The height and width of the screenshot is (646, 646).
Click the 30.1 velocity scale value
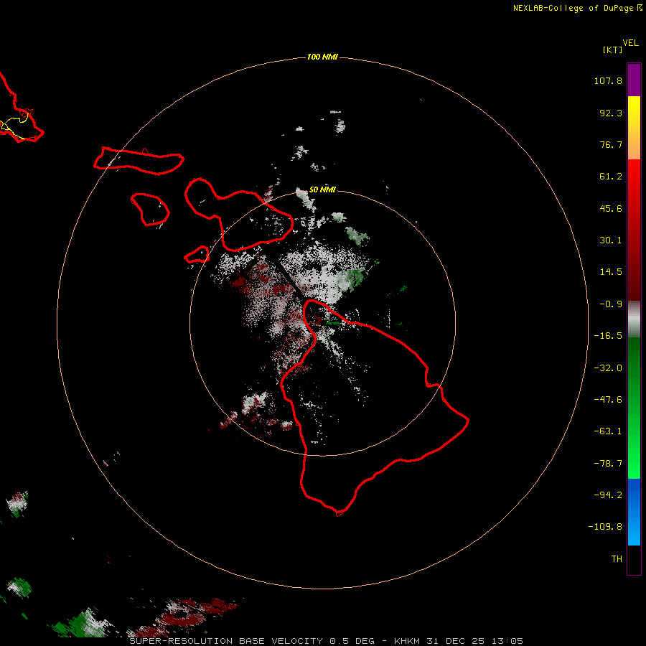pos(611,240)
